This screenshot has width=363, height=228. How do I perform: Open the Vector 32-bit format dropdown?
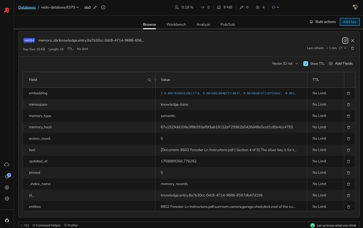coord(284,63)
